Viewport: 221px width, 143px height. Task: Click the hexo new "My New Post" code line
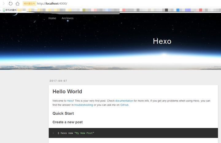pos(76,133)
